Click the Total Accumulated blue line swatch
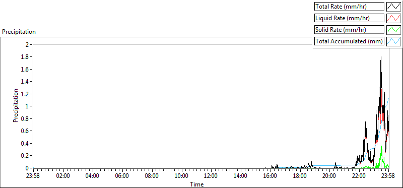The width and height of the screenshot is (403, 188). pos(394,41)
